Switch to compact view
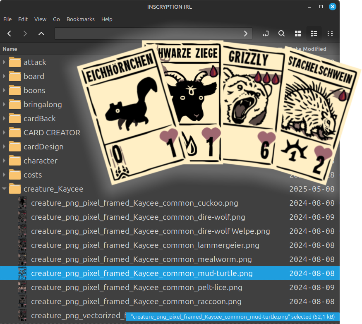 click(330, 34)
